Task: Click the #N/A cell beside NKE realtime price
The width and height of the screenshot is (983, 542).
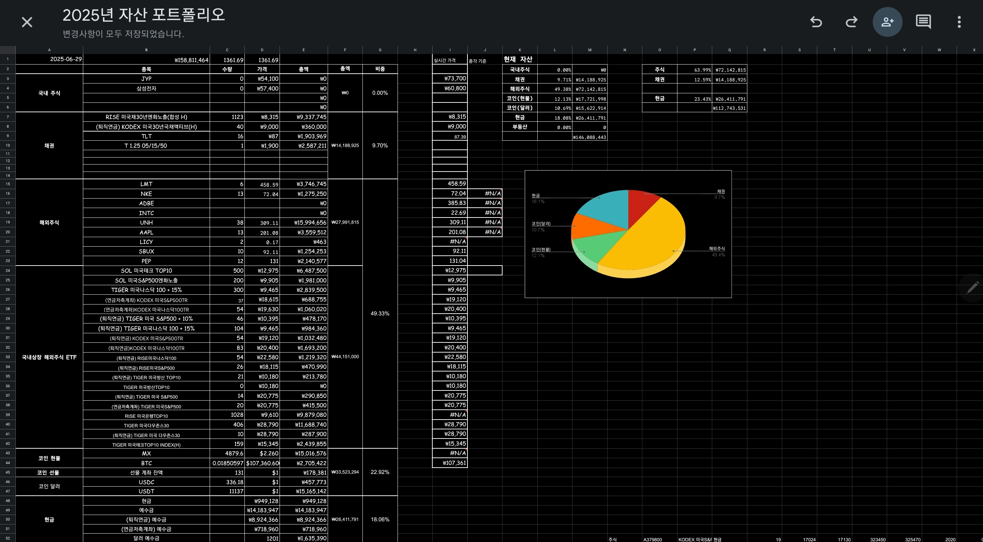Action: [x=485, y=194]
